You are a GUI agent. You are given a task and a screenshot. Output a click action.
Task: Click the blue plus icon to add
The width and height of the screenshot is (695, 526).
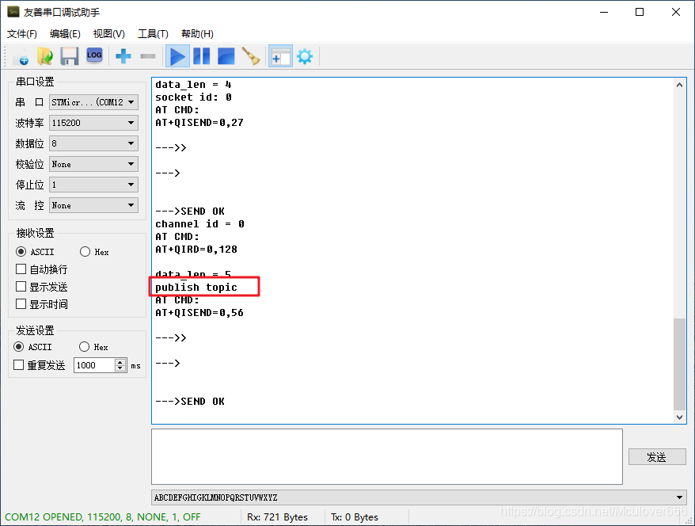122,55
